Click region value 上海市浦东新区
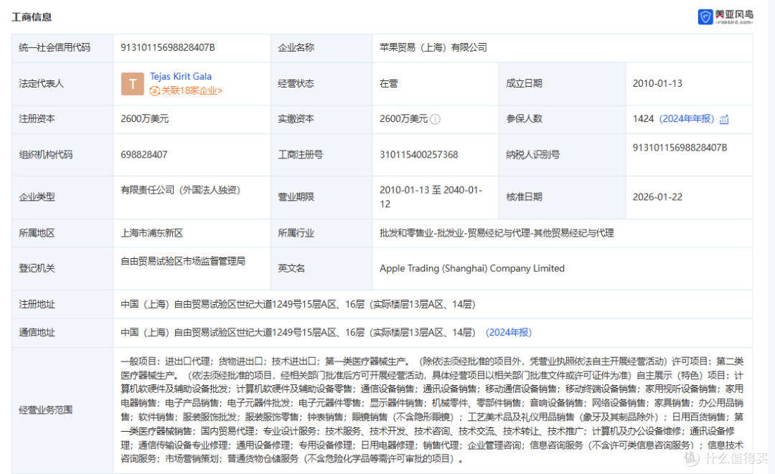Screen dimensions: 775x474 coord(151,233)
